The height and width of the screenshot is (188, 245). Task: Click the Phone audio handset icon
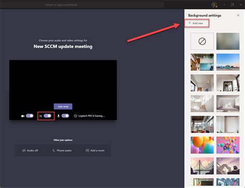coord(54,150)
